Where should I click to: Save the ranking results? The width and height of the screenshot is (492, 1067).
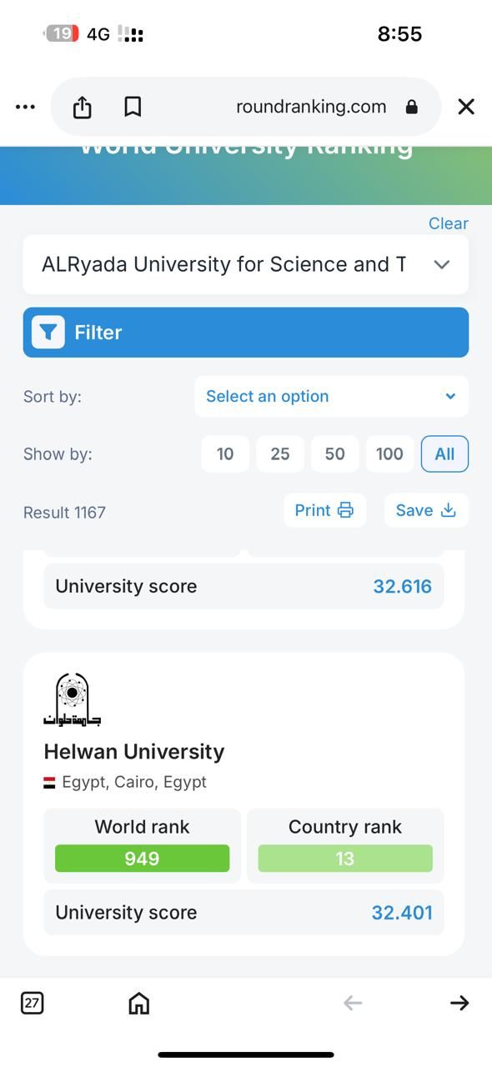426,510
